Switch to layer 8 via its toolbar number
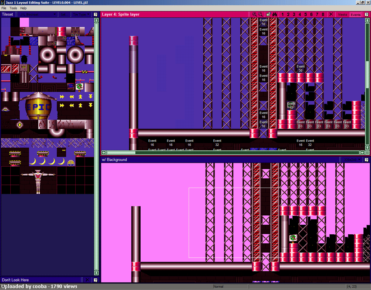The width and height of the screenshot is (371, 290). click(x=323, y=14)
